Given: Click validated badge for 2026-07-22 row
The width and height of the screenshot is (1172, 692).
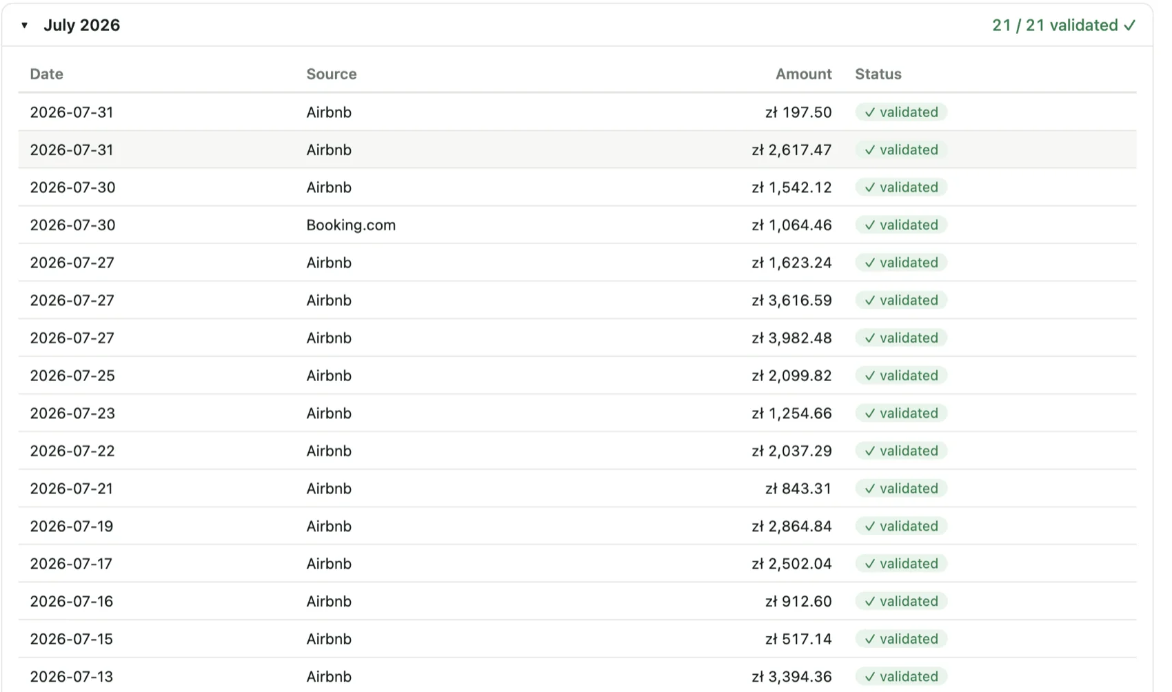Looking at the screenshot, I should coord(901,451).
